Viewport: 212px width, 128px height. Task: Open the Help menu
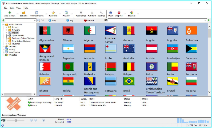pyautogui.click(x=26, y=8)
